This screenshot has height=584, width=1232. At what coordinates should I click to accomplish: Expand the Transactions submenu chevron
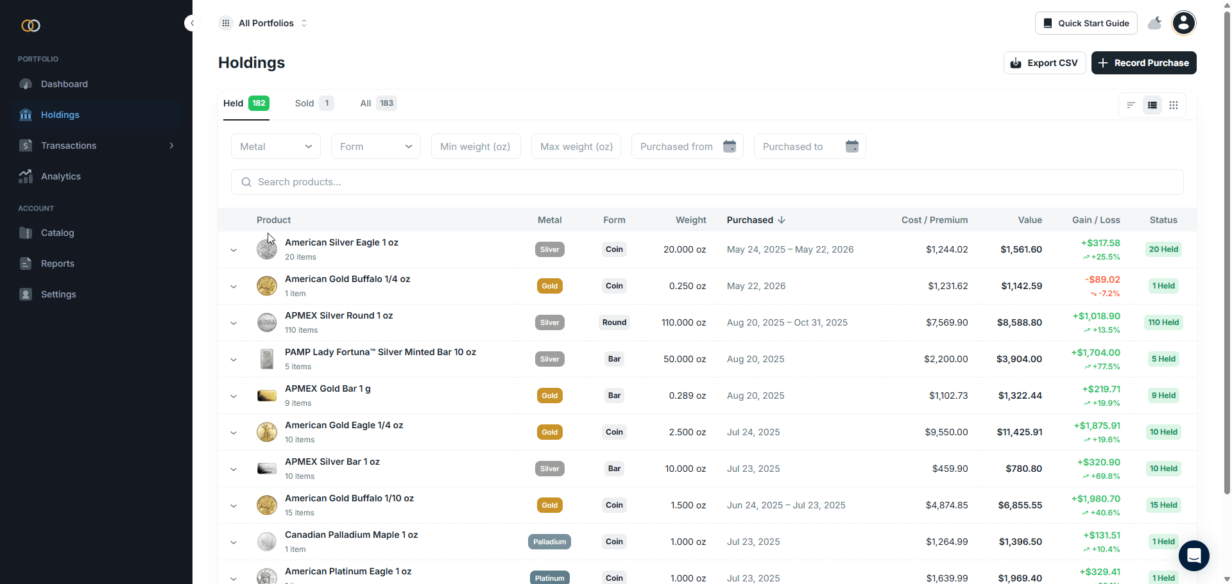coord(171,146)
